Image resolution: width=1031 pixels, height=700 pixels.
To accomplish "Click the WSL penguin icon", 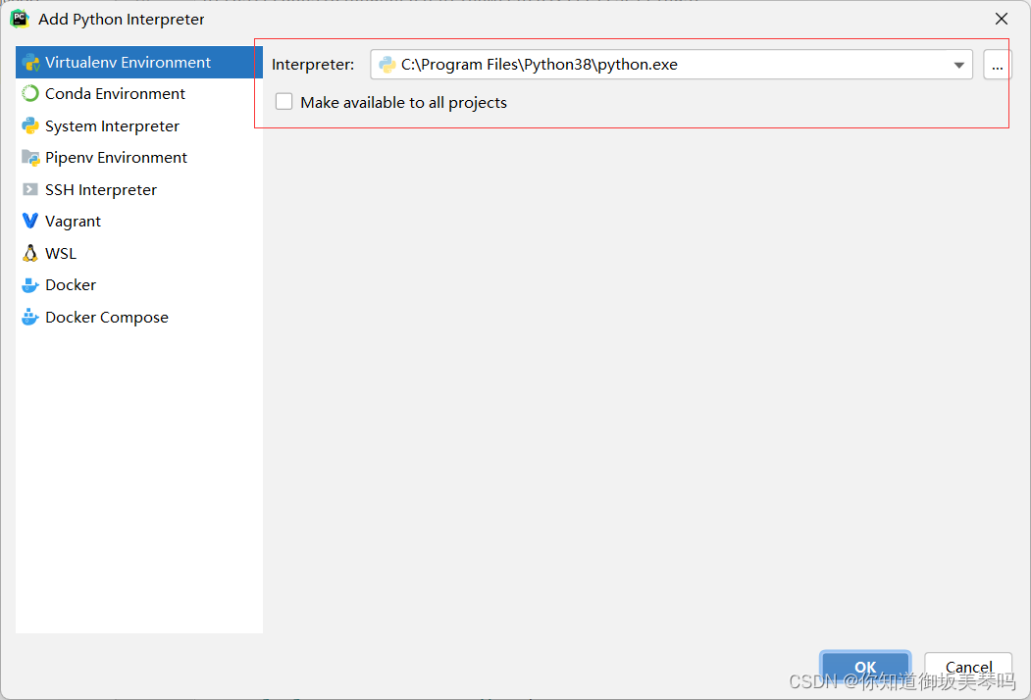I will [30, 253].
